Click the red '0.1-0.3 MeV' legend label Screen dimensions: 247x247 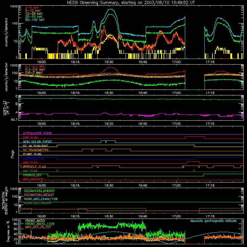point(35,66)
